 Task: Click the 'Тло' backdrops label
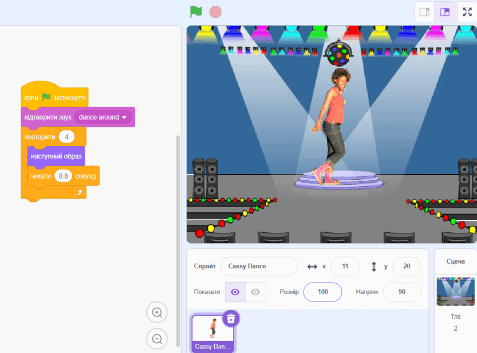tap(455, 316)
